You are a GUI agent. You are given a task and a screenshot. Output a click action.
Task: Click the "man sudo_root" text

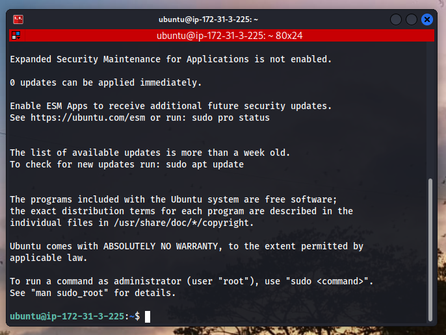tap(70, 293)
